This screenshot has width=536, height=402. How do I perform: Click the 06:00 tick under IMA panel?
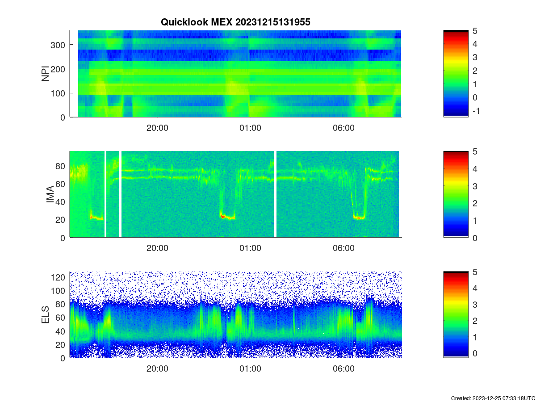coord(343,248)
